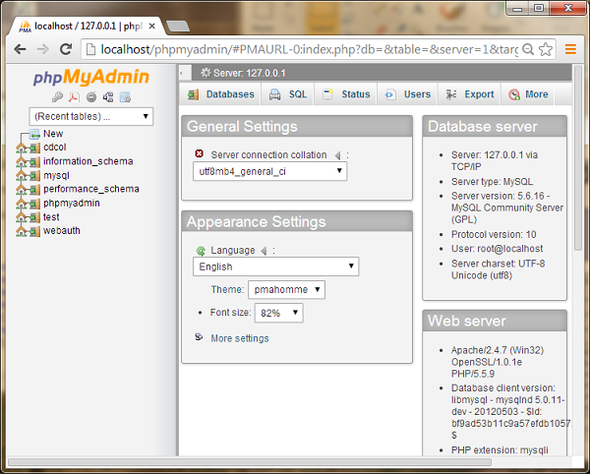Close the localhost browser tab

coord(151,27)
